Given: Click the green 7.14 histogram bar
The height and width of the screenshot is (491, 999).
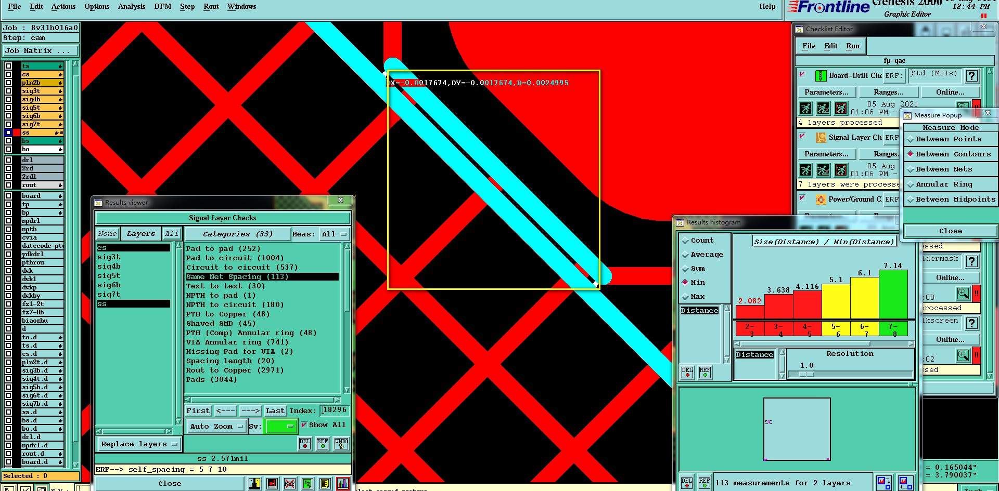Looking at the screenshot, I should point(893,294).
